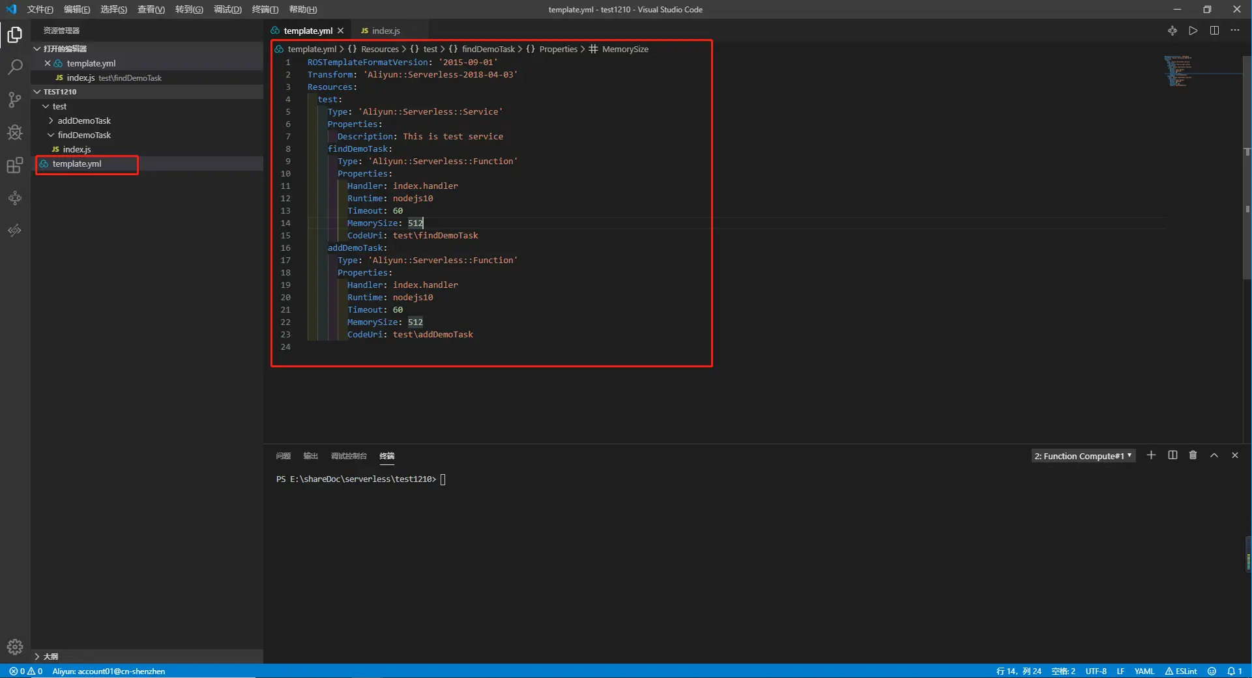1252x678 pixels.
Task: Collapse the test folder
Action: click(x=147, y=106)
